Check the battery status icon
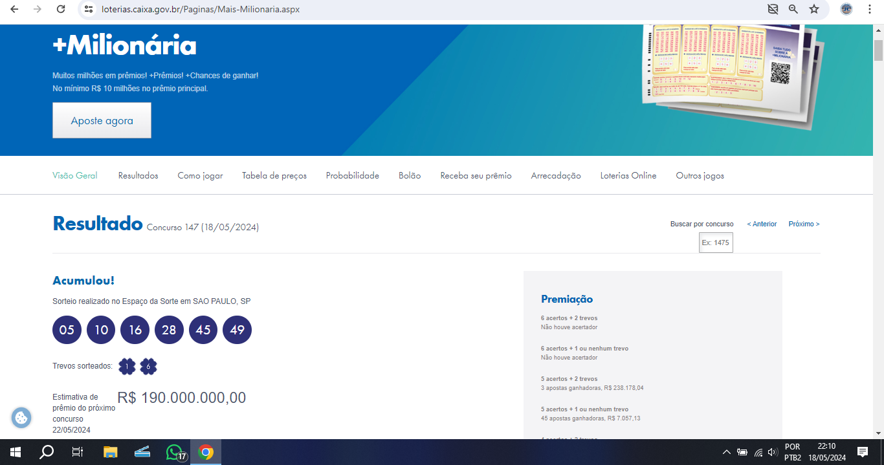 (x=742, y=452)
